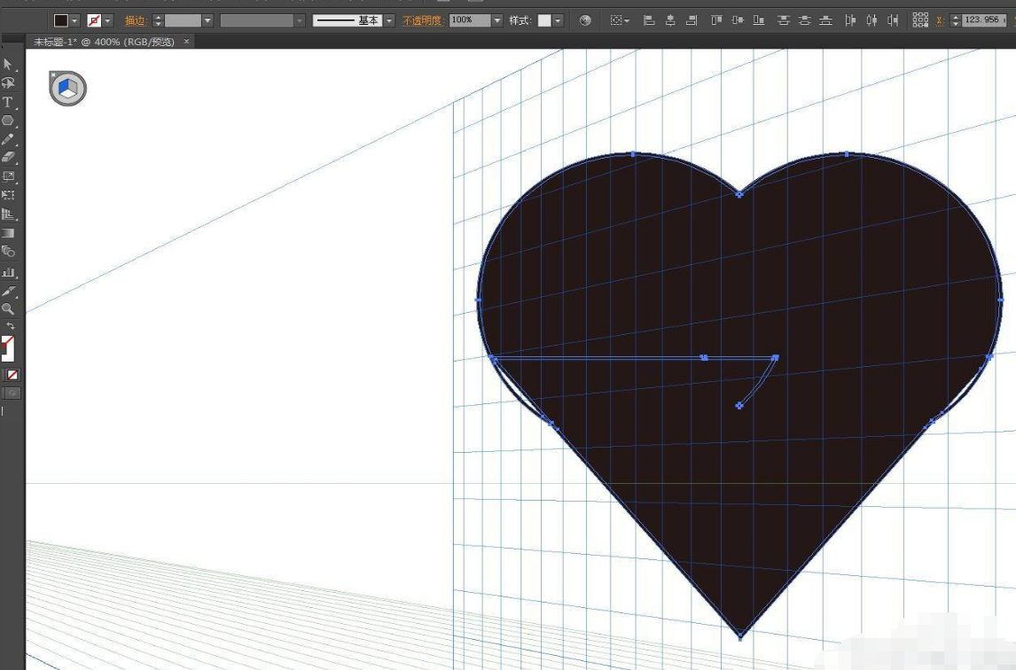Open the X coordinate transform link

tap(940, 20)
